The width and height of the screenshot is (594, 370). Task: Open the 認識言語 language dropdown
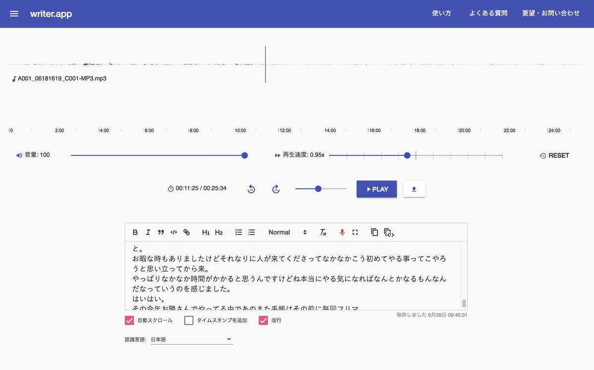[x=192, y=339]
